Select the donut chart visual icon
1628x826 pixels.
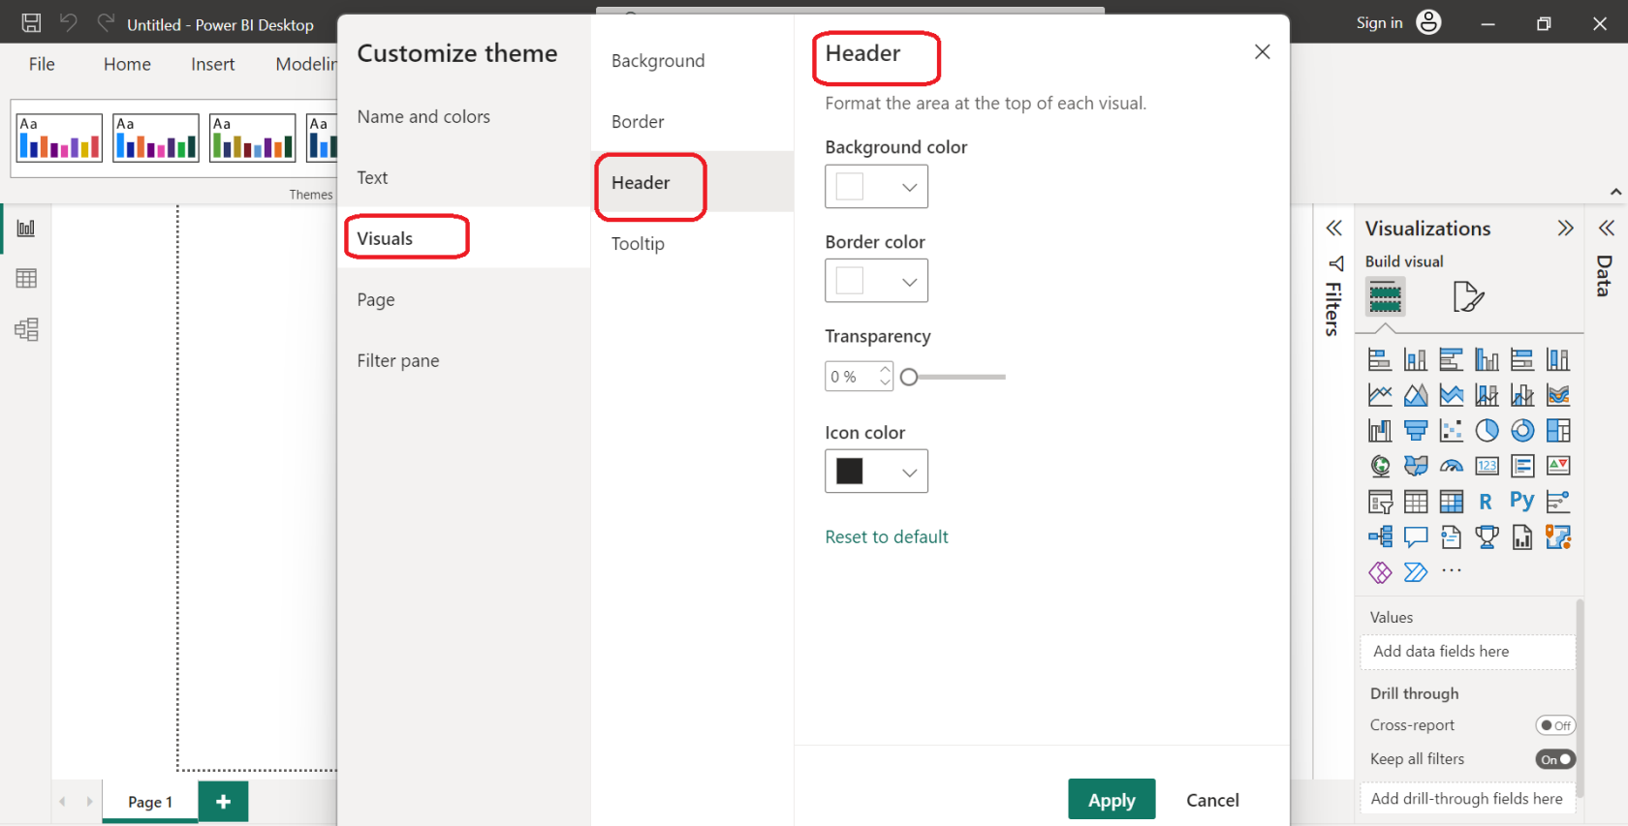click(1522, 431)
